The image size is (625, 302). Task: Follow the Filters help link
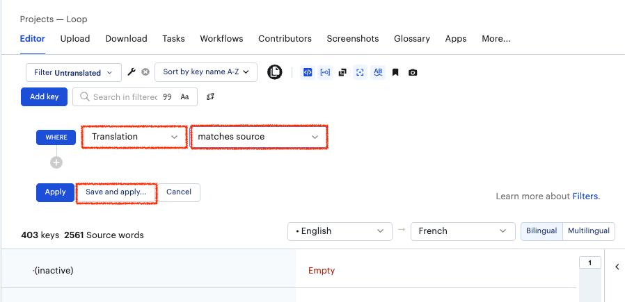[x=585, y=196]
